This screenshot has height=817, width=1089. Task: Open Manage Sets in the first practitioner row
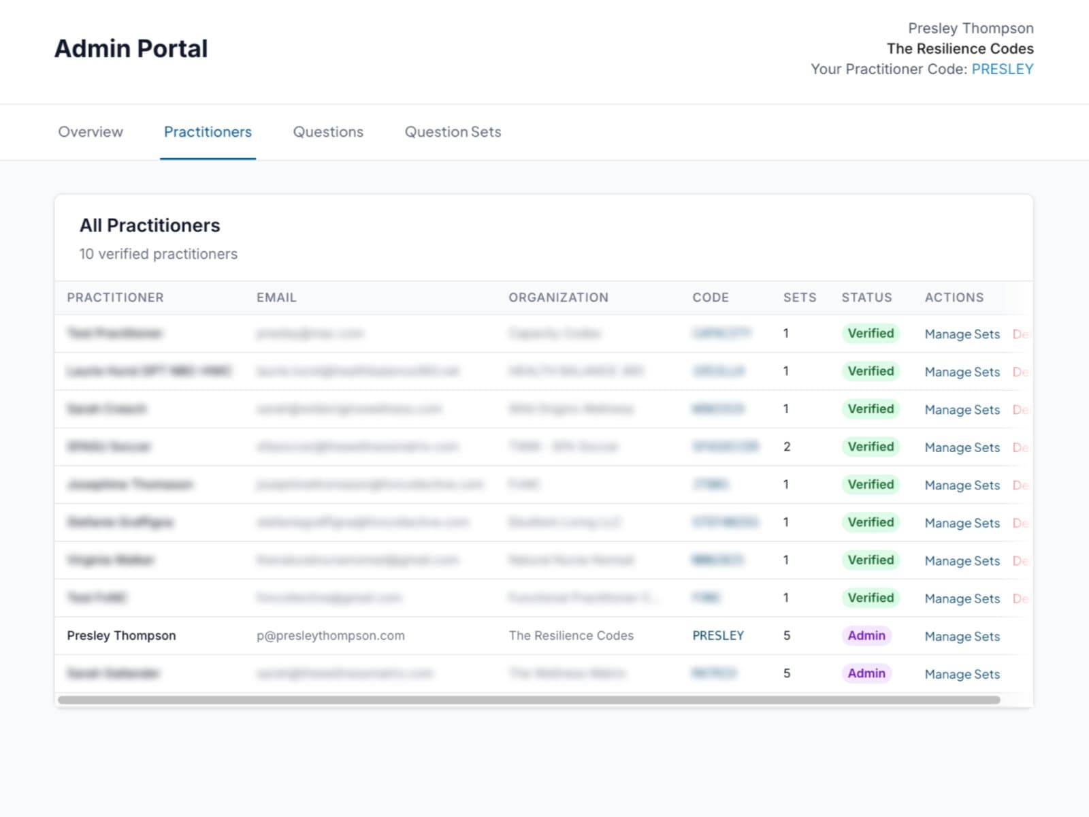pyautogui.click(x=962, y=334)
